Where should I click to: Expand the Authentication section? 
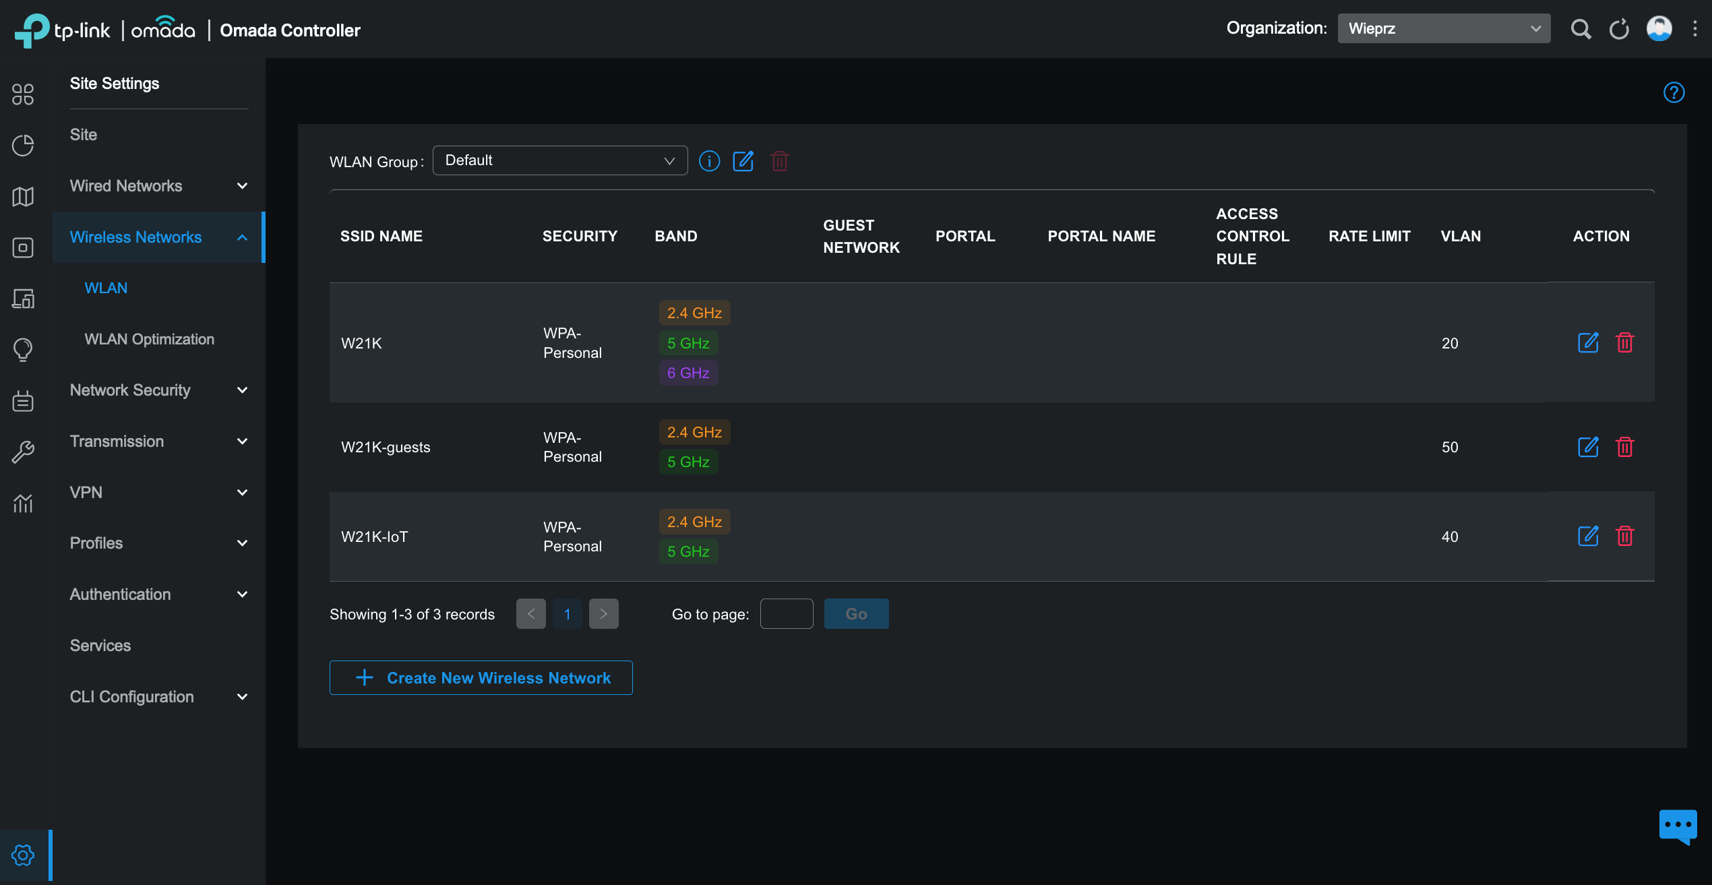click(x=159, y=594)
